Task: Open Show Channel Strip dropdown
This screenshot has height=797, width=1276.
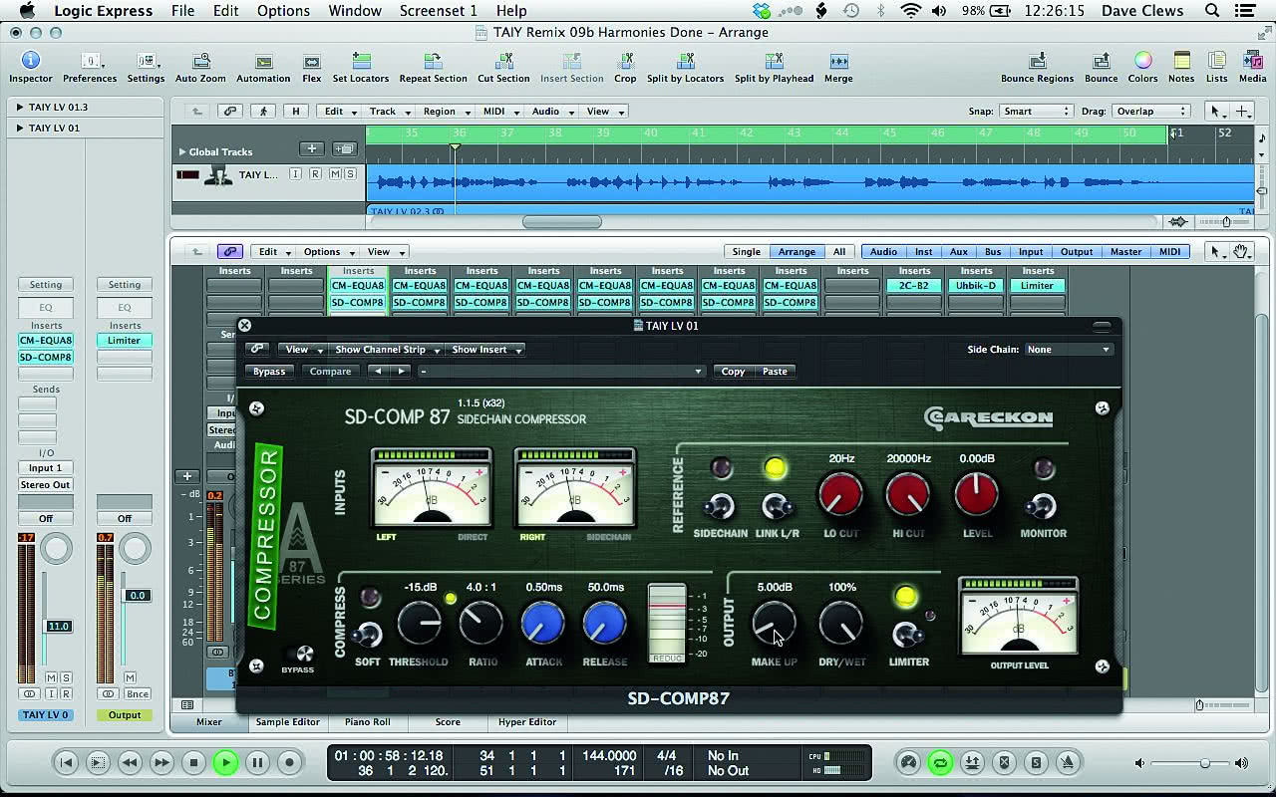Action: click(387, 350)
